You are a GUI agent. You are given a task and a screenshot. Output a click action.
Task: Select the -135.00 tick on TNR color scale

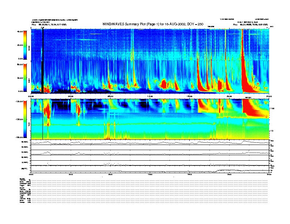pyautogui.click(x=19, y=119)
